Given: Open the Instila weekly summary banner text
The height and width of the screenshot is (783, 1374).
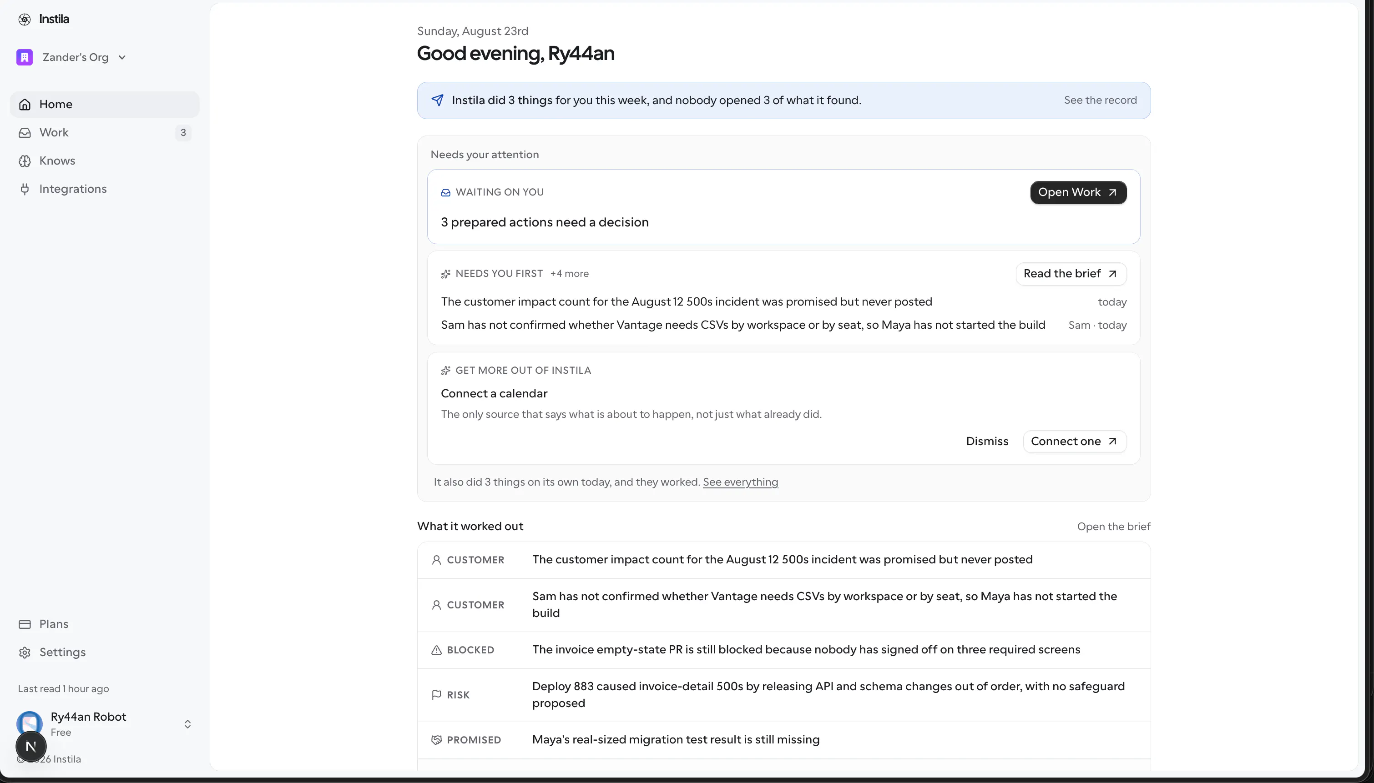Looking at the screenshot, I should (x=657, y=100).
